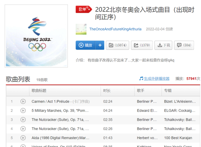Open song 5 Military Marches, Op. 39
Image resolution: width=201 pixels, height=147 pixels.
coord(60,111)
